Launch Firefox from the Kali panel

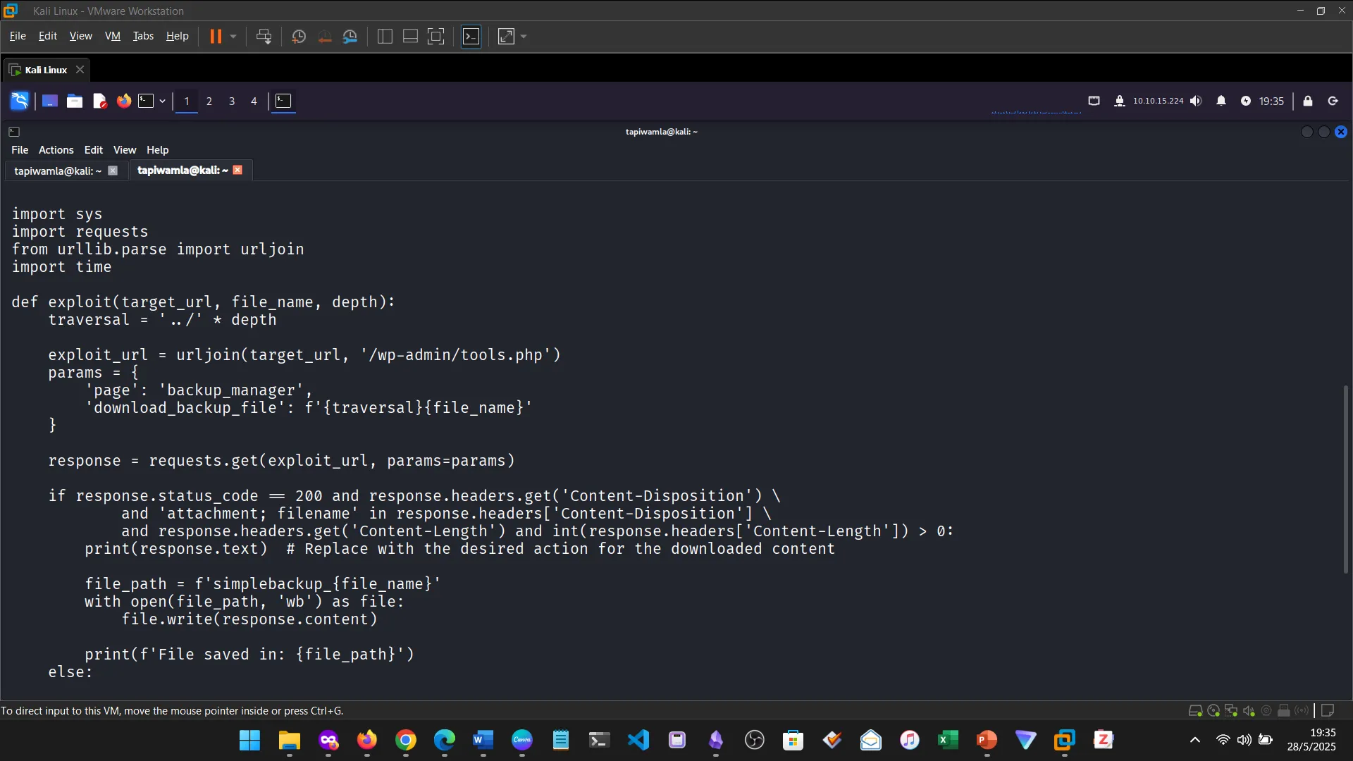click(123, 101)
